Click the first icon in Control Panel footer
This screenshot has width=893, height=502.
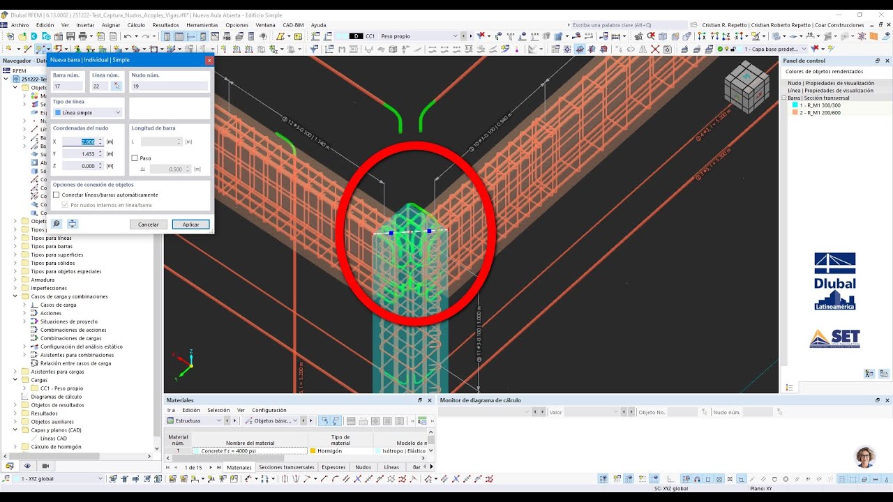[869, 374]
